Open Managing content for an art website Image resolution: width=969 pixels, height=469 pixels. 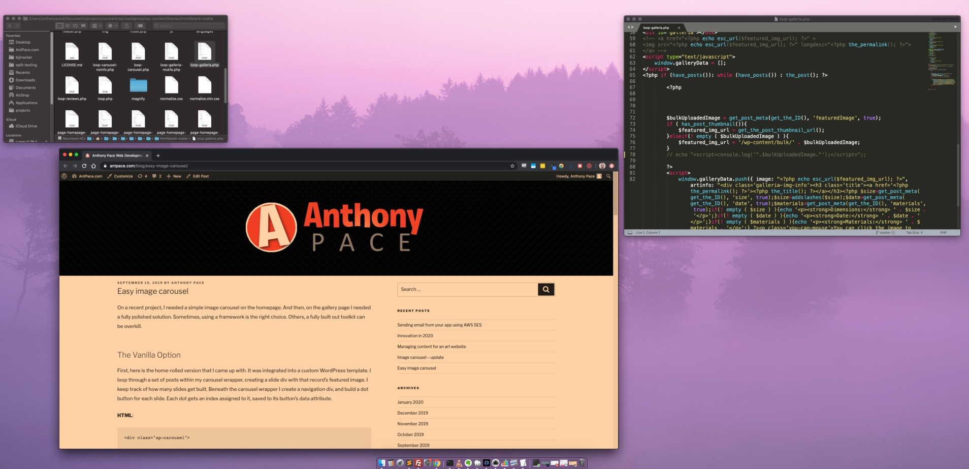(x=431, y=347)
